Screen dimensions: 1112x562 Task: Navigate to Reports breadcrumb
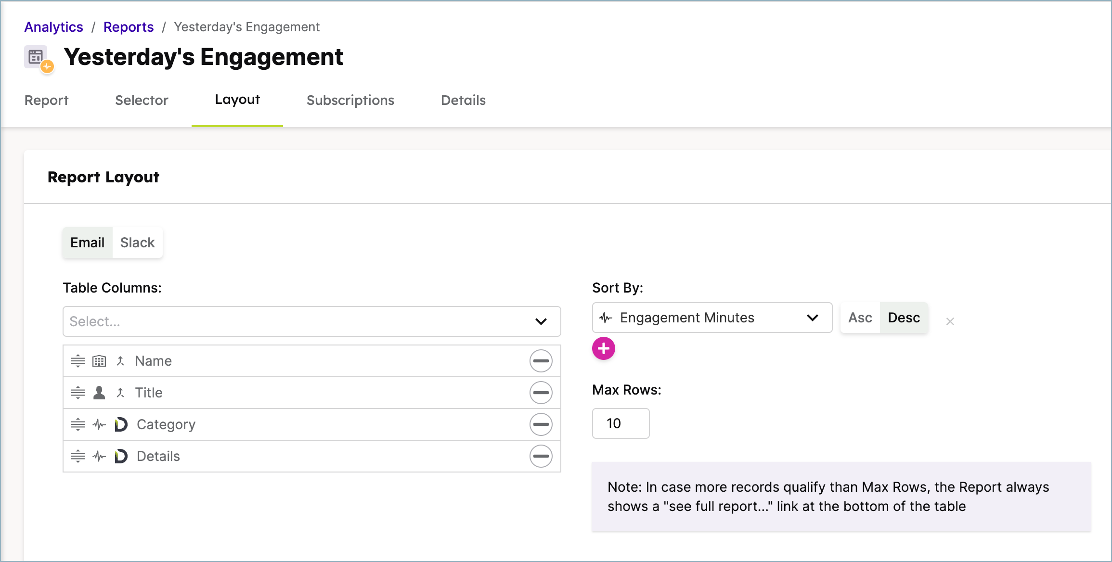(x=129, y=27)
